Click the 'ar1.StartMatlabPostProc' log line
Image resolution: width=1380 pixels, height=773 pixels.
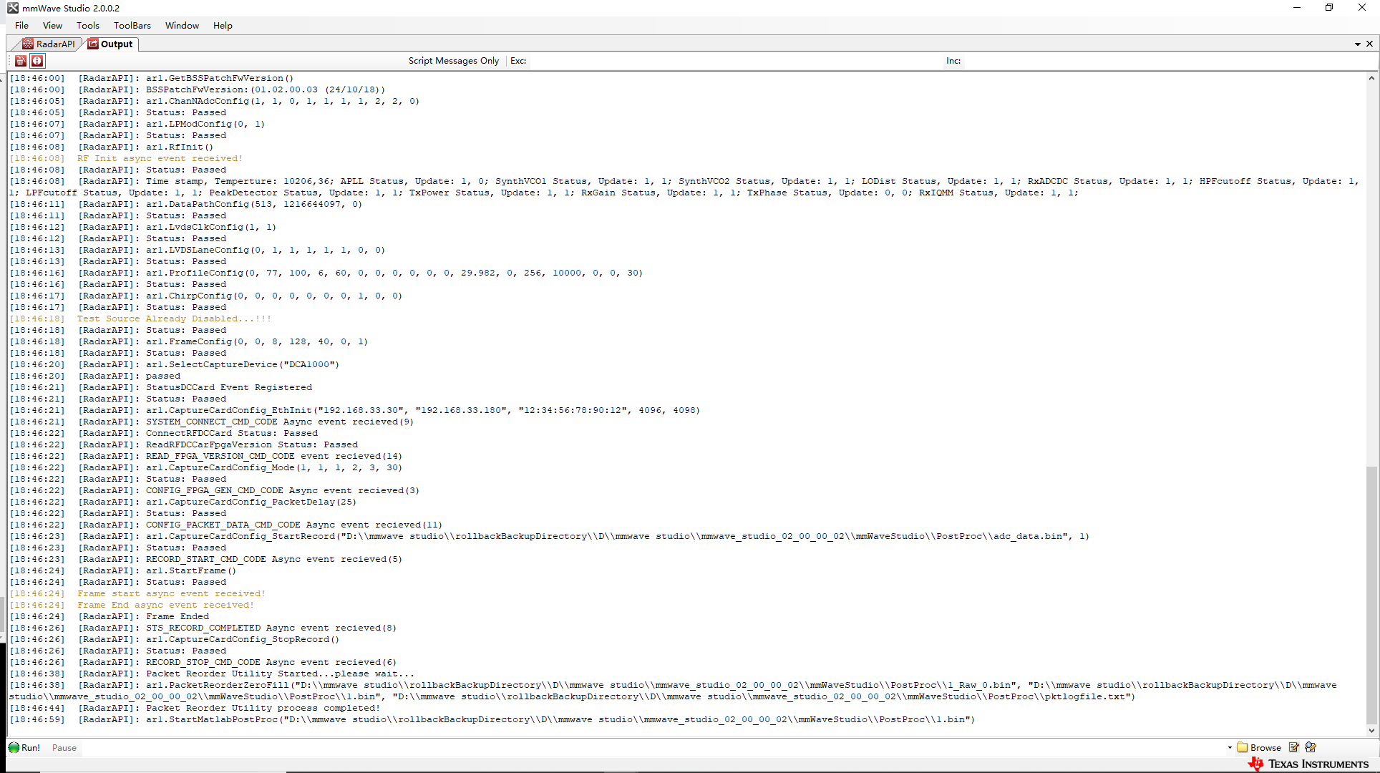[560, 719]
